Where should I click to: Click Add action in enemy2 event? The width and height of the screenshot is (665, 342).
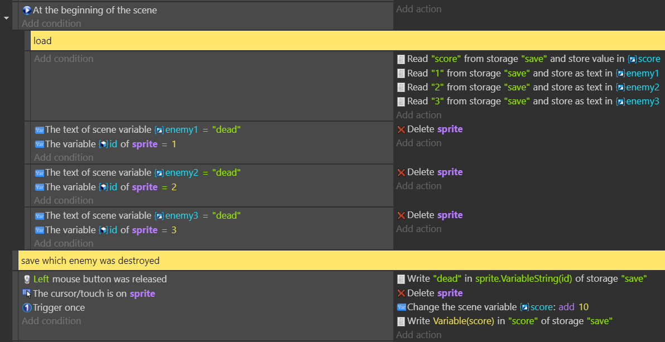pos(418,186)
